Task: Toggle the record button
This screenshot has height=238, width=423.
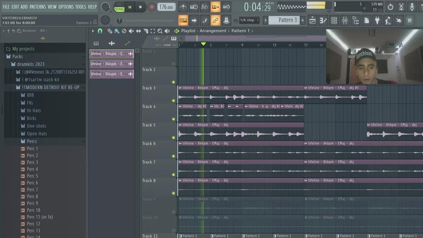Action: [x=152, y=7]
